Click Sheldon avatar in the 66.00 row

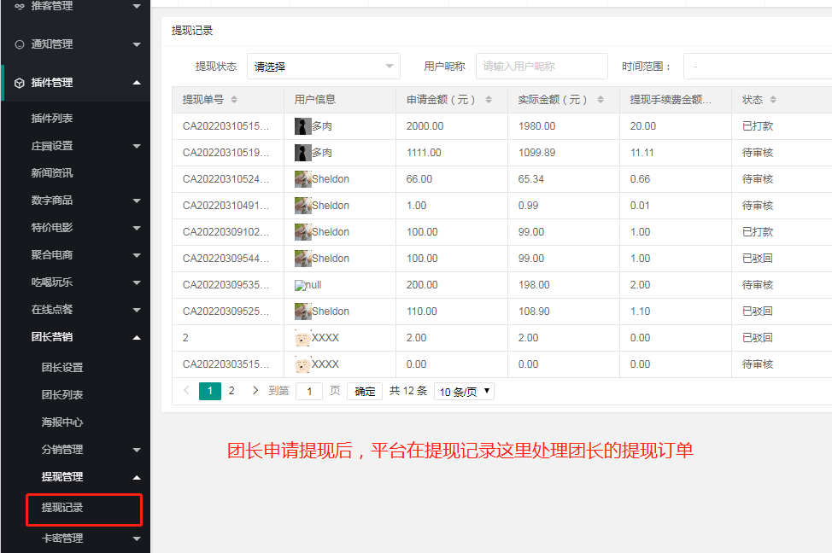pos(303,179)
